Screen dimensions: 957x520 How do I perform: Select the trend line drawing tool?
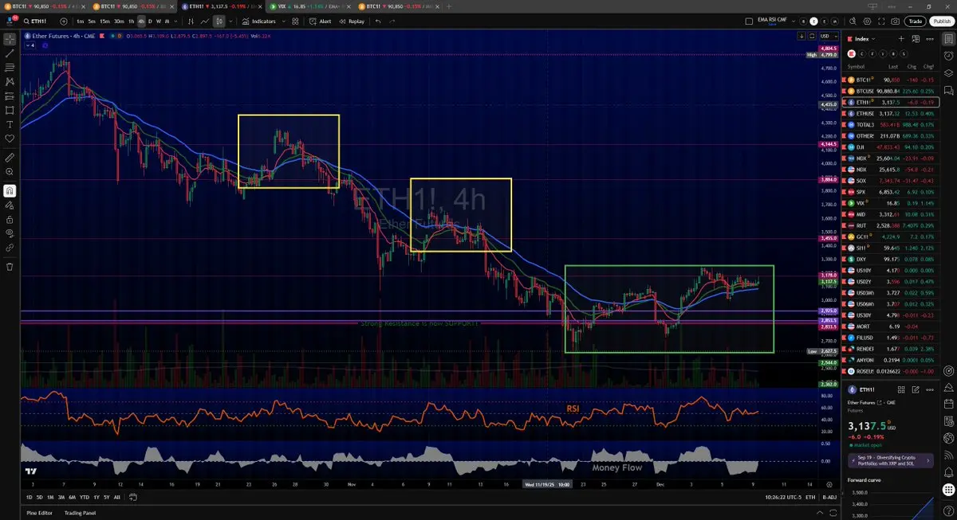pyautogui.click(x=10, y=53)
